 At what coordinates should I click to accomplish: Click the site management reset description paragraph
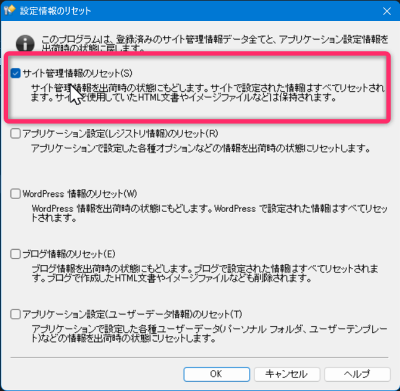pos(207,93)
